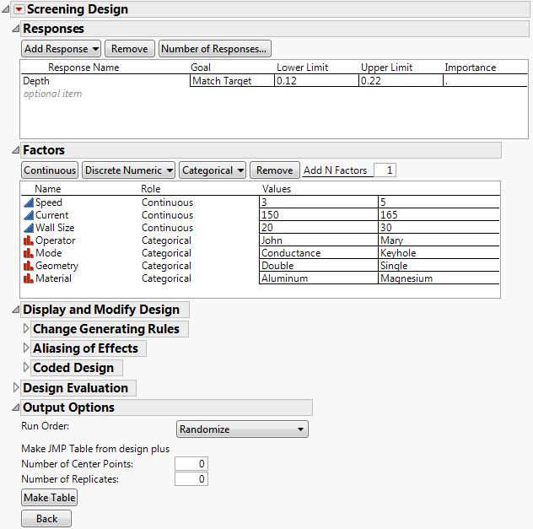Expand the Aliasing of Effects section
The image size is (533, 529).
[x=26, y=348]
